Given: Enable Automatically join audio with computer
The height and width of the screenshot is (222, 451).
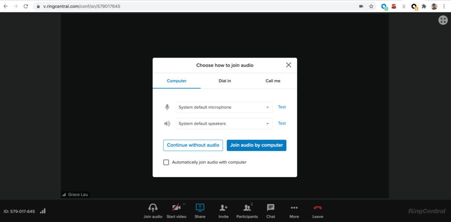Looking at the screenshot, I should pyautogui.click(x=166, y=162).
